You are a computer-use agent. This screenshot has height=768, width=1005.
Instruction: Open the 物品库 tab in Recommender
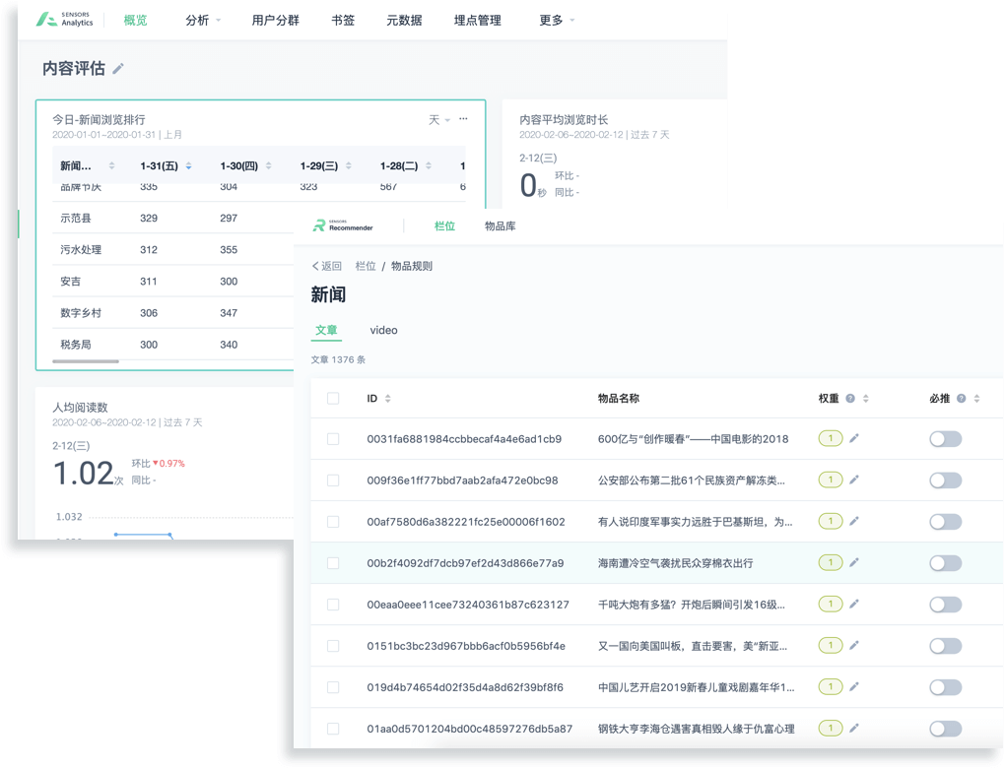[x=500, y=226]
